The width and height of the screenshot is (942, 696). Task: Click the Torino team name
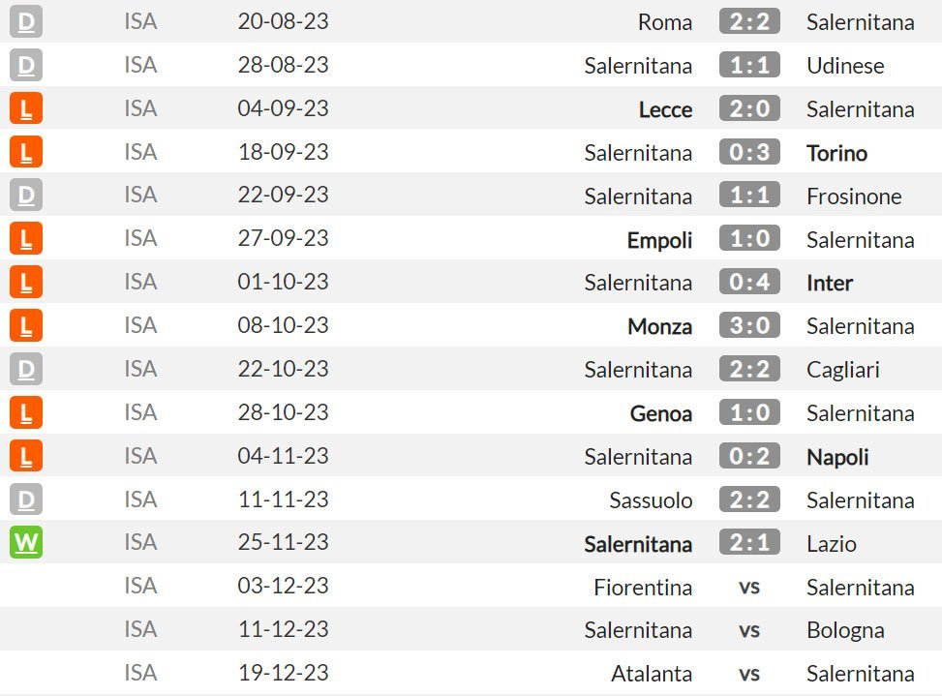coord(836,152)
